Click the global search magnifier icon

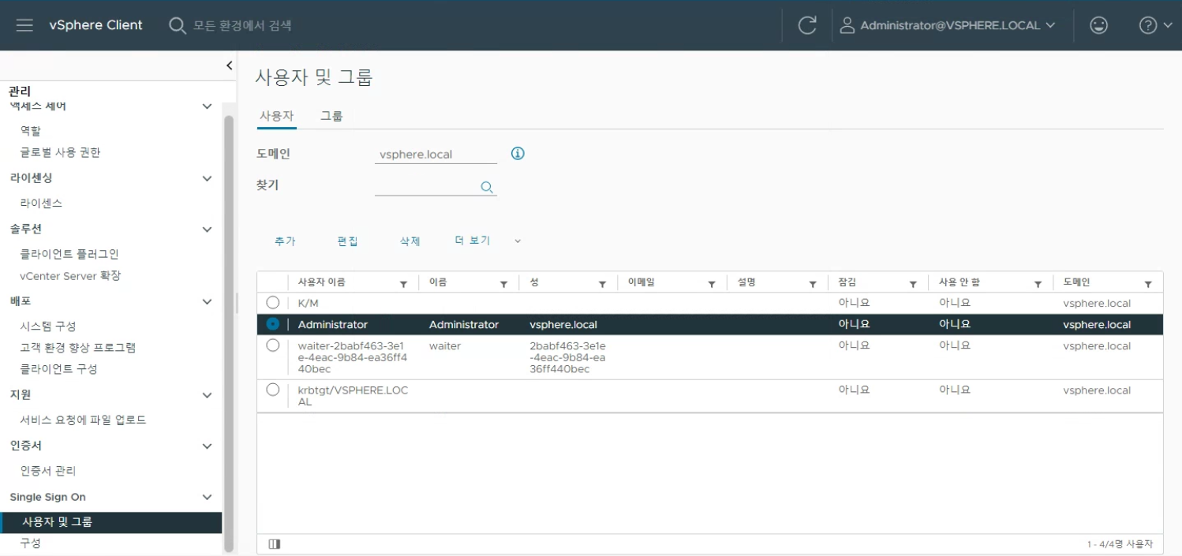pos(178,25)
